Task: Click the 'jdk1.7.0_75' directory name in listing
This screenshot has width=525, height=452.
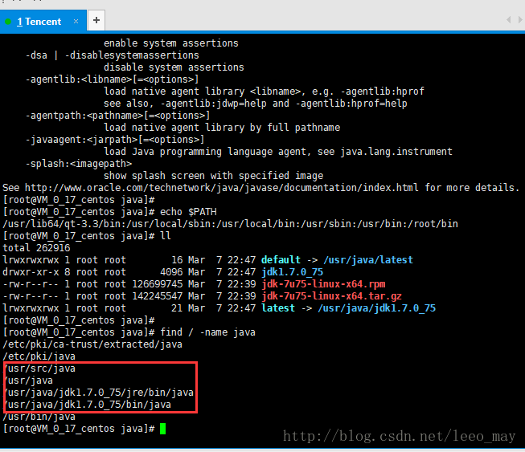Action: coord(292,272)
